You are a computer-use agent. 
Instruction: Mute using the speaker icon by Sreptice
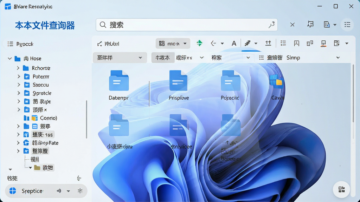pyautogui.click(x=59, y=191)
